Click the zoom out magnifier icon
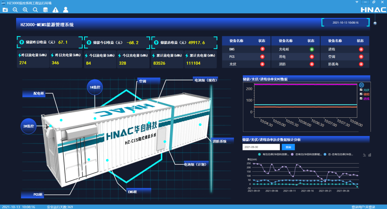 [x=15, y=10]
